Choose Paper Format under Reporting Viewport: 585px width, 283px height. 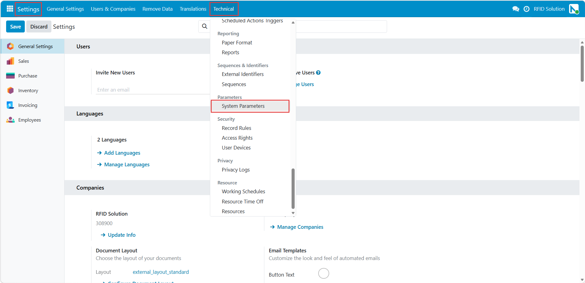[x=237, y=43]
